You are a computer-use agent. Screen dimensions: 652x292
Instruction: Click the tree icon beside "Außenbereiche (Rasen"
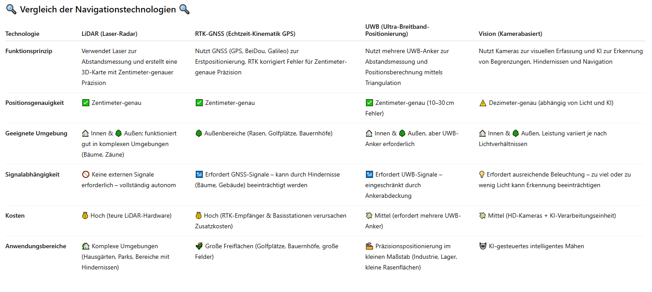199,134
